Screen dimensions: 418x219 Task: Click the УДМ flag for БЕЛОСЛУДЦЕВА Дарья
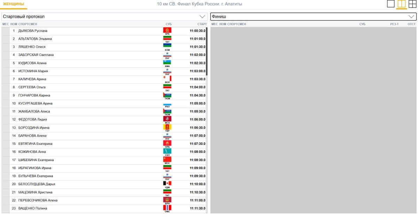pos(167,183)
